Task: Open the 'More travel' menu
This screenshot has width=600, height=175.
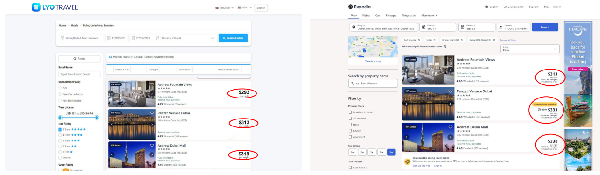Action: (429, 15)
